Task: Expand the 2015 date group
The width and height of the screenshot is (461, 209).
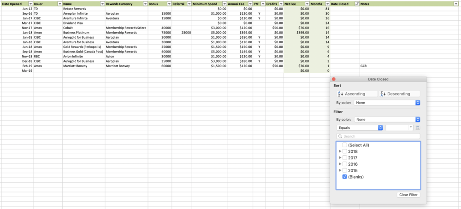Action: click(x=340, y=170)
